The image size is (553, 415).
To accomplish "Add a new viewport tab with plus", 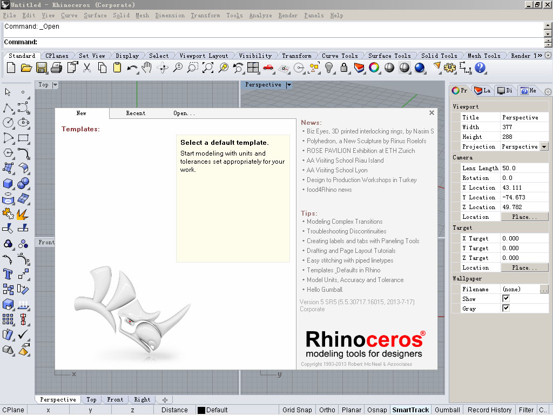I will coord(165,400).
